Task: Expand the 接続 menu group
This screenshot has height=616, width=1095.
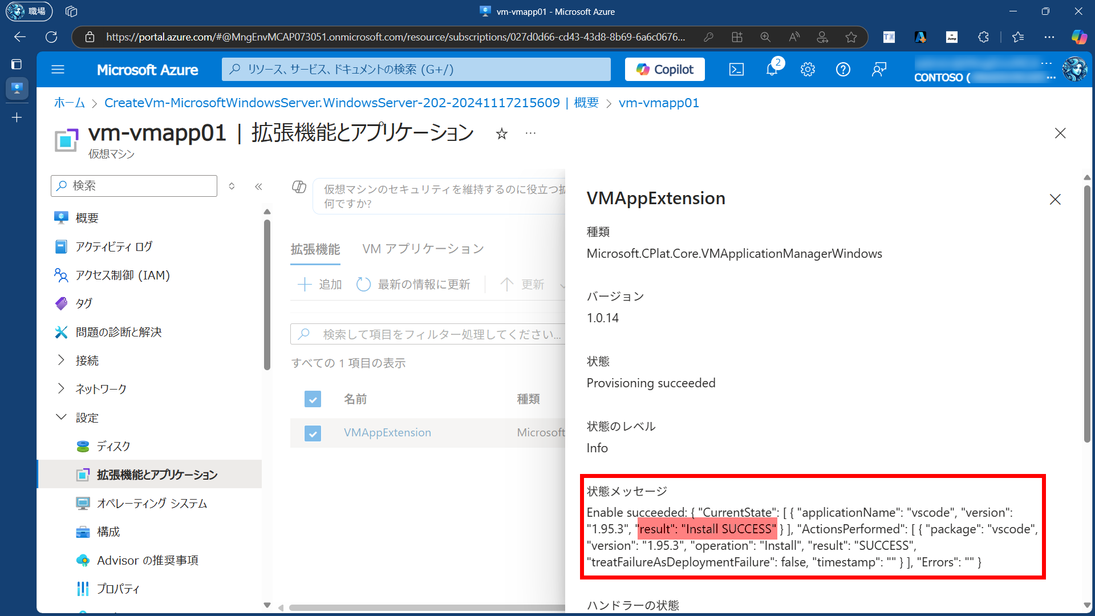Action: [x=62, y=360]
